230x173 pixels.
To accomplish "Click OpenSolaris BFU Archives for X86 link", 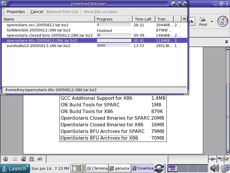I will [x=99, y=138].
